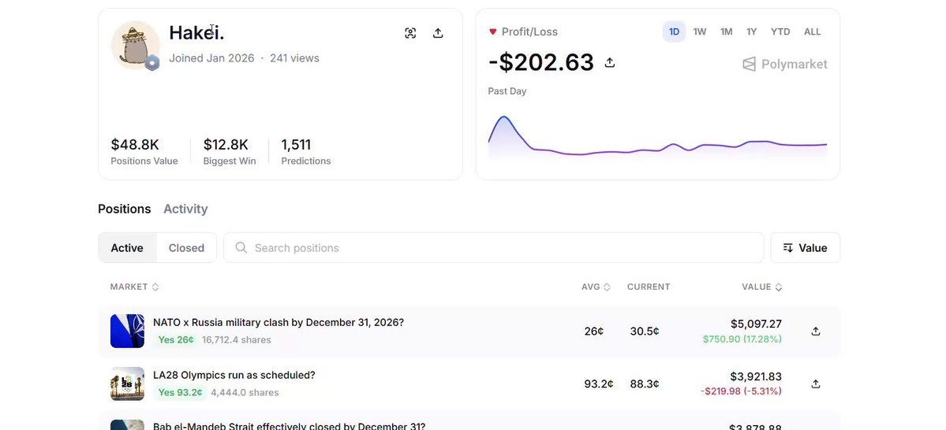The height and width of the screenshot is (430, 946).
Task: Click the Yes 93.2¢ badge
Action: pos(181,392)
